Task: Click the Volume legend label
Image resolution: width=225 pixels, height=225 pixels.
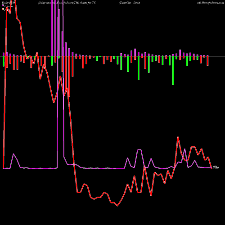Action: coord(9,6)
